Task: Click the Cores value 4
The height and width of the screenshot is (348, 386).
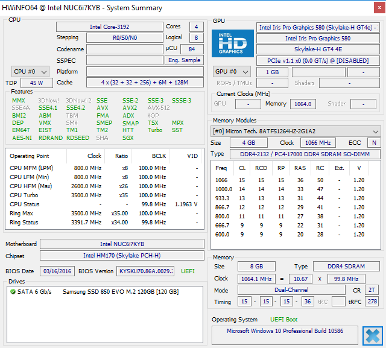Action: tap(197, 27)
